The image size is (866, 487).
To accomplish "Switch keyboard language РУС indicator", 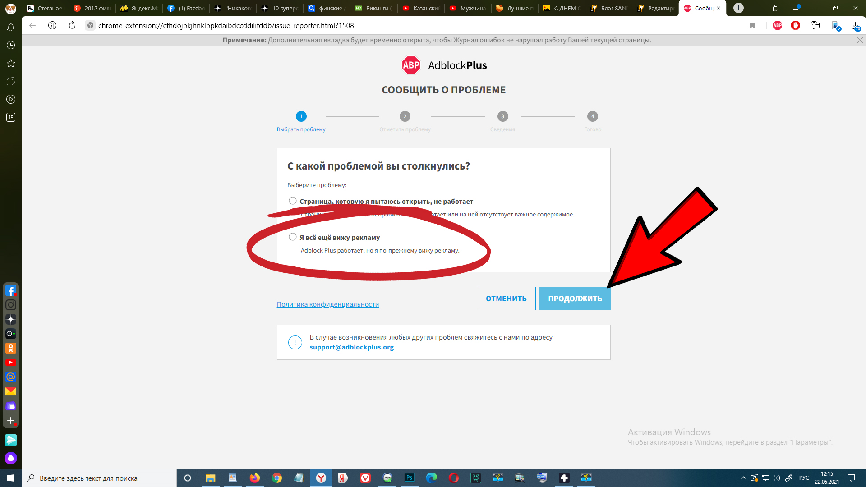I will [x=804, y=478].
